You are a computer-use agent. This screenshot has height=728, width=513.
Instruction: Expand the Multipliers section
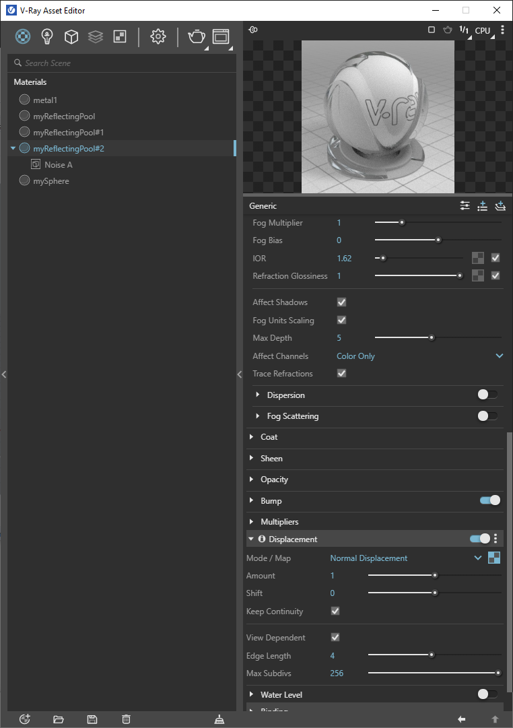(251, 521)
